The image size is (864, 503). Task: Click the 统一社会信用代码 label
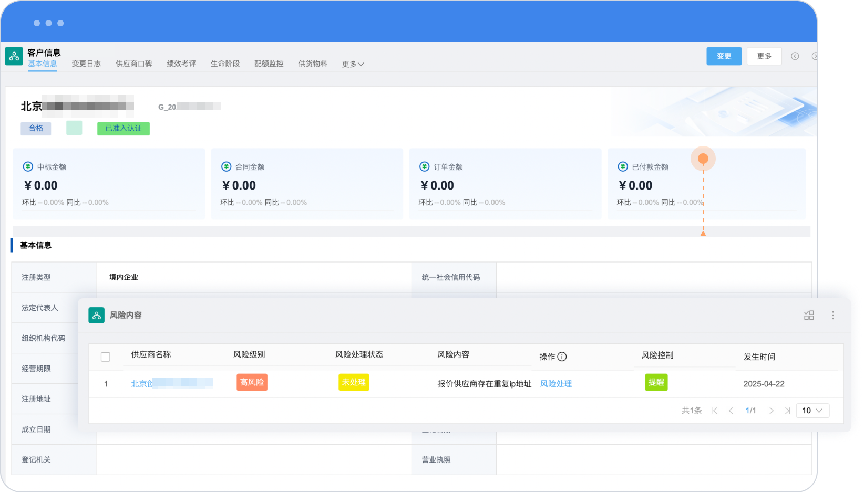click(451, 277)
